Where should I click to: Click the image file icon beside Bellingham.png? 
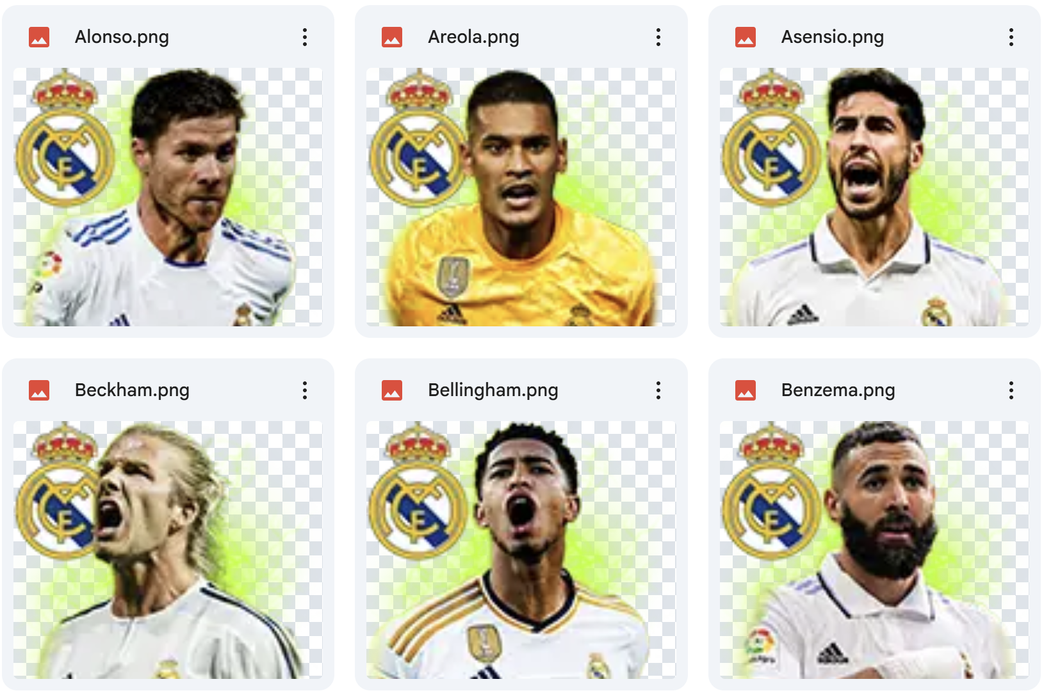[x=392, y=390]
